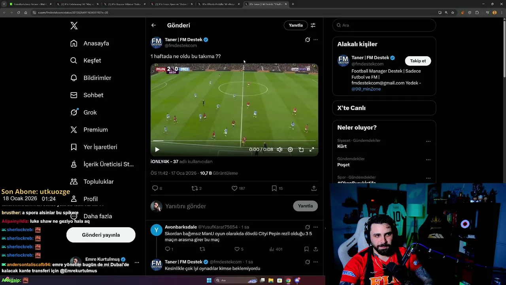Click the X logo in sidebar

tap(74, 26)
